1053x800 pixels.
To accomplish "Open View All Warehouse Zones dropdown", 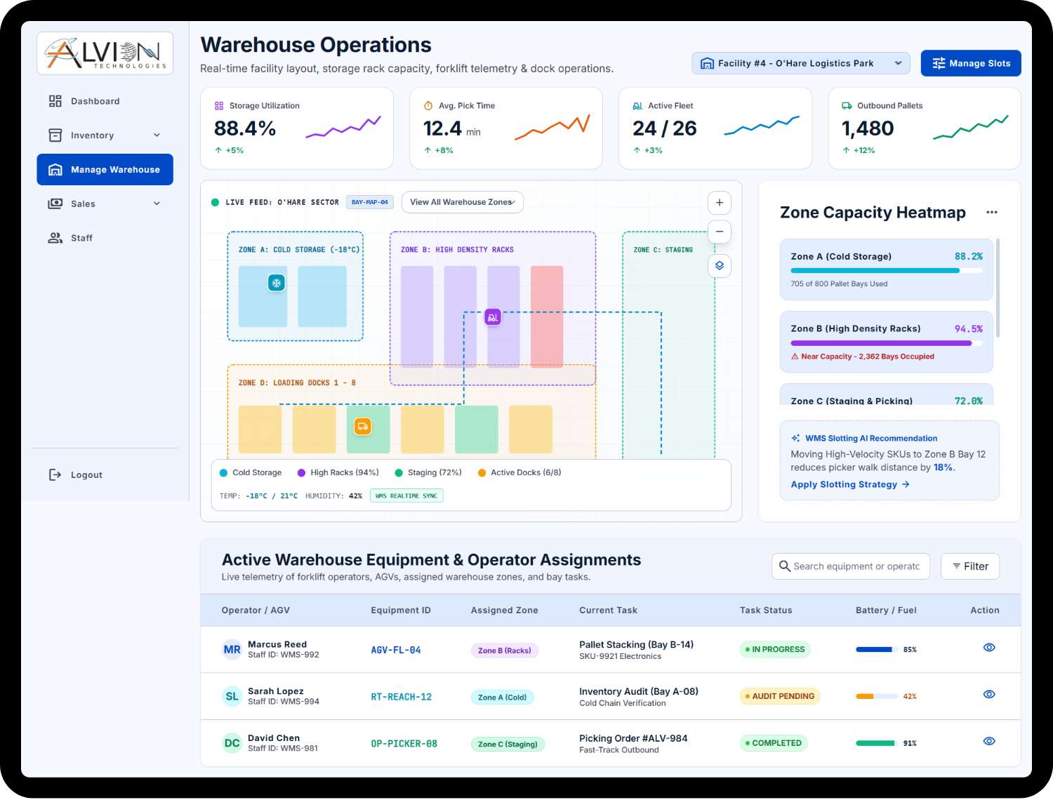I will (x=463, y=202).
